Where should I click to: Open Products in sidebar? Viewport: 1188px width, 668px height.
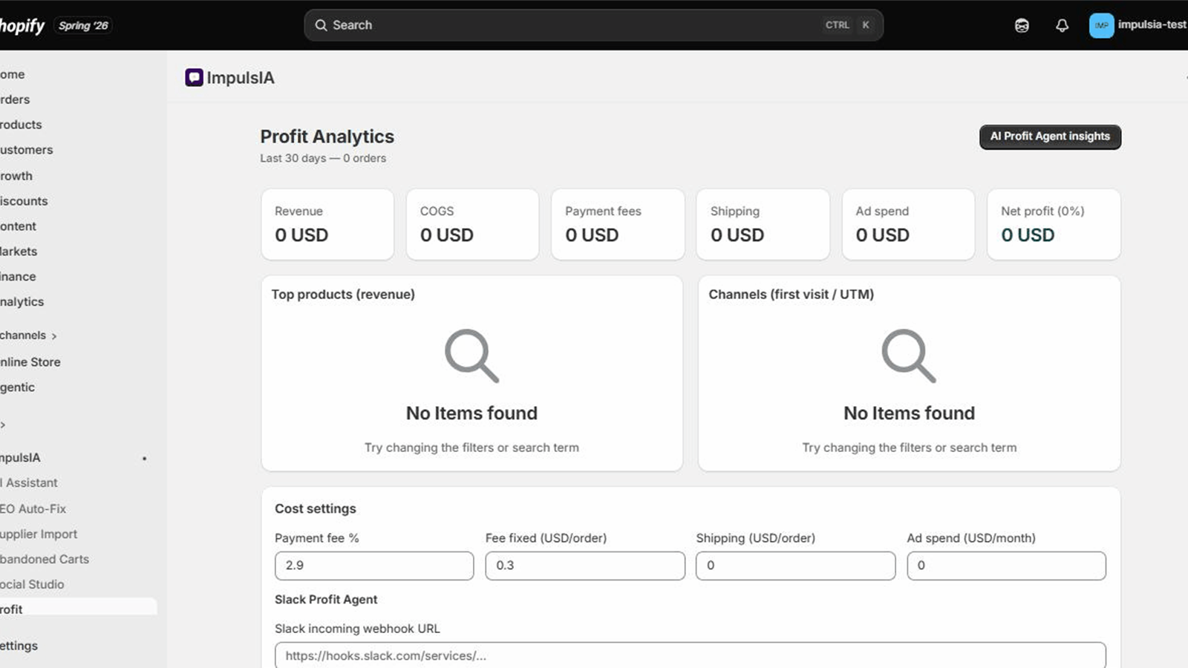(x=21, y=125)
